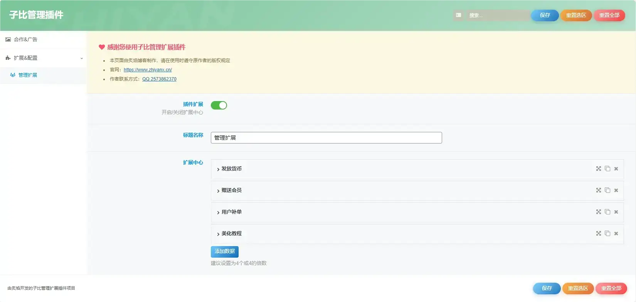This screenshot has height=302, width=636.
Task: Open the zhiyanx.cn official website link
Action: (x=148, y=70)
